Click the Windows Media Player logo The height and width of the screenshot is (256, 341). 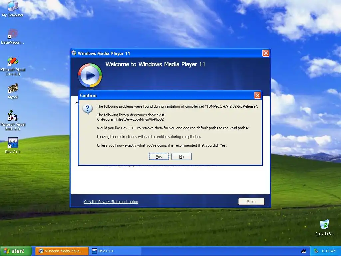[x=90, y=75]
